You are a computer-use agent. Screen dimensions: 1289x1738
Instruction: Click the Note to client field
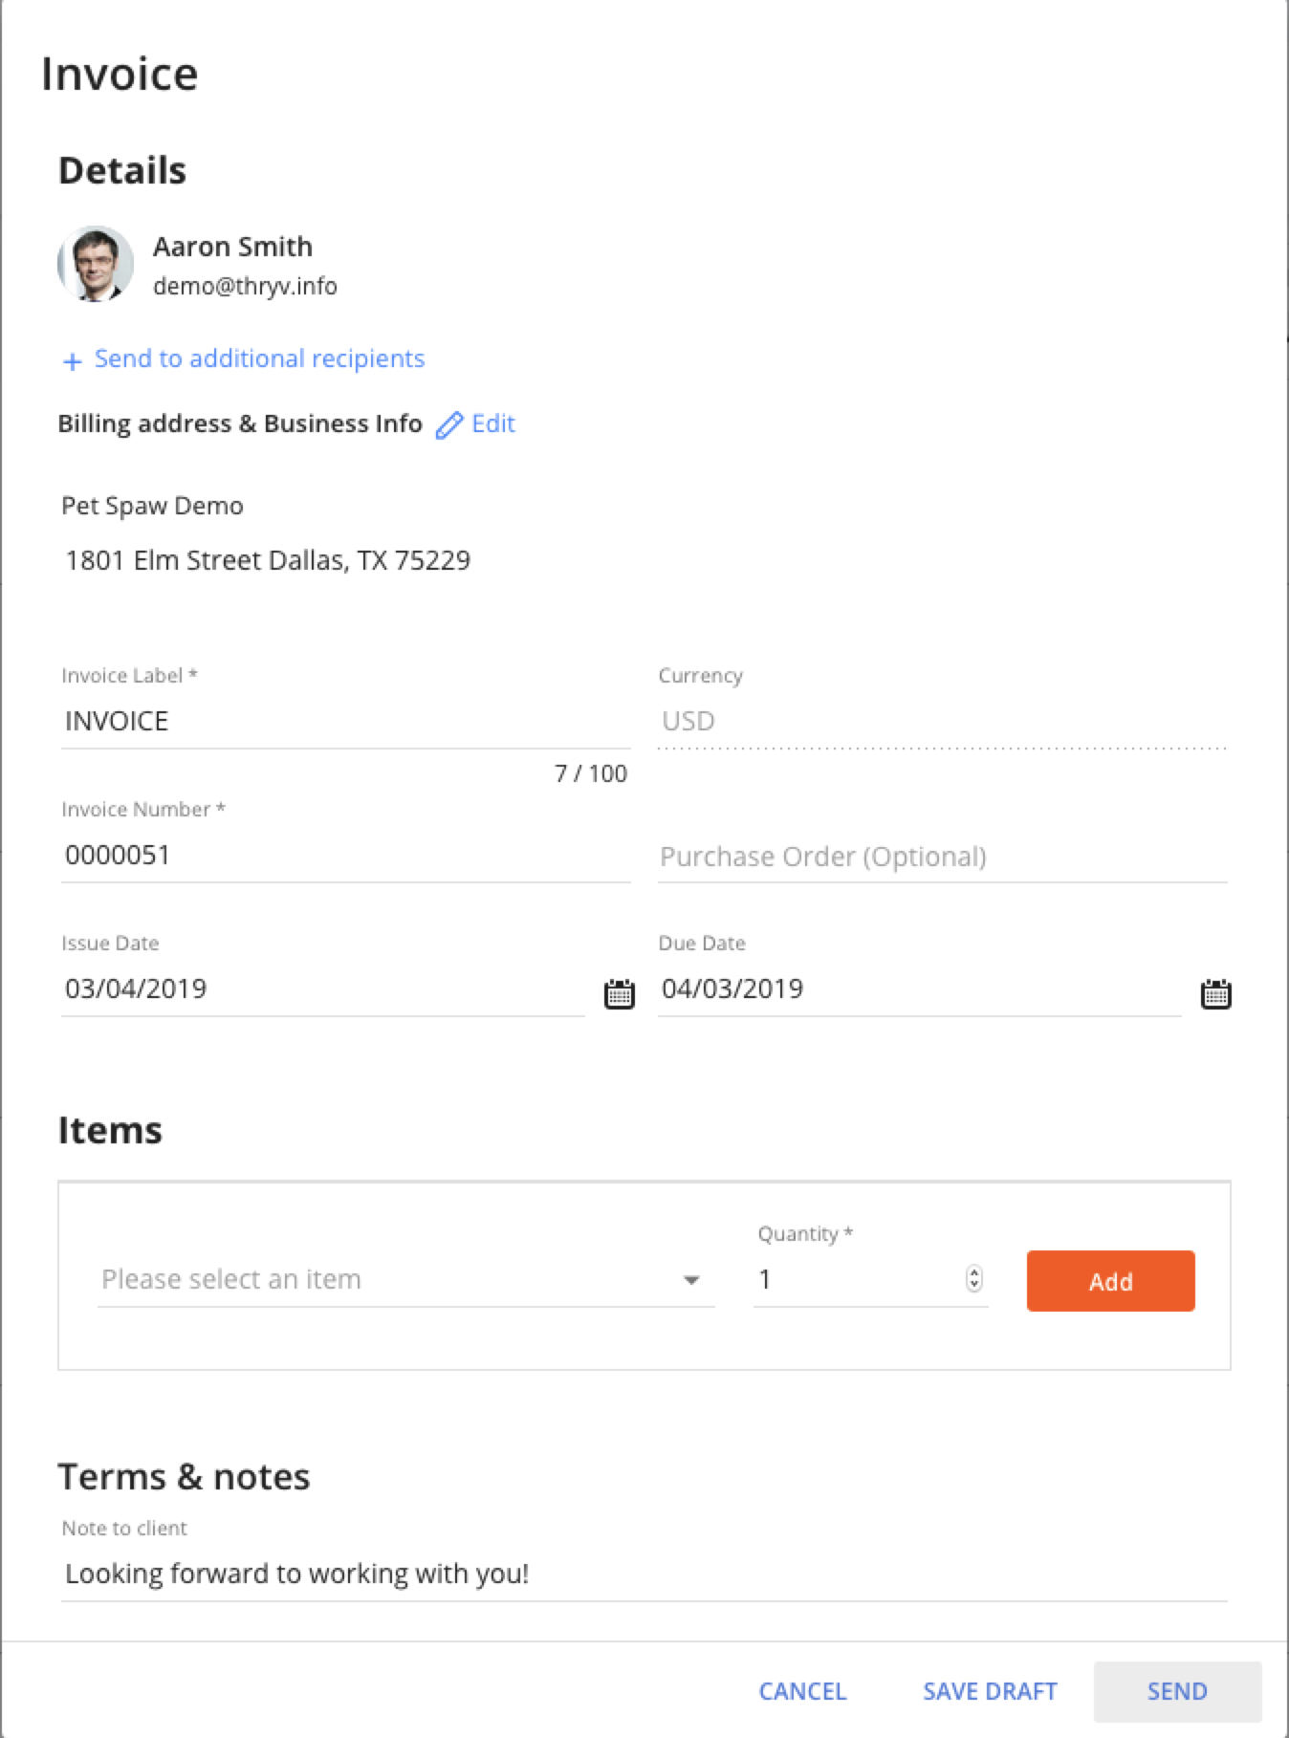point(644,1575)
